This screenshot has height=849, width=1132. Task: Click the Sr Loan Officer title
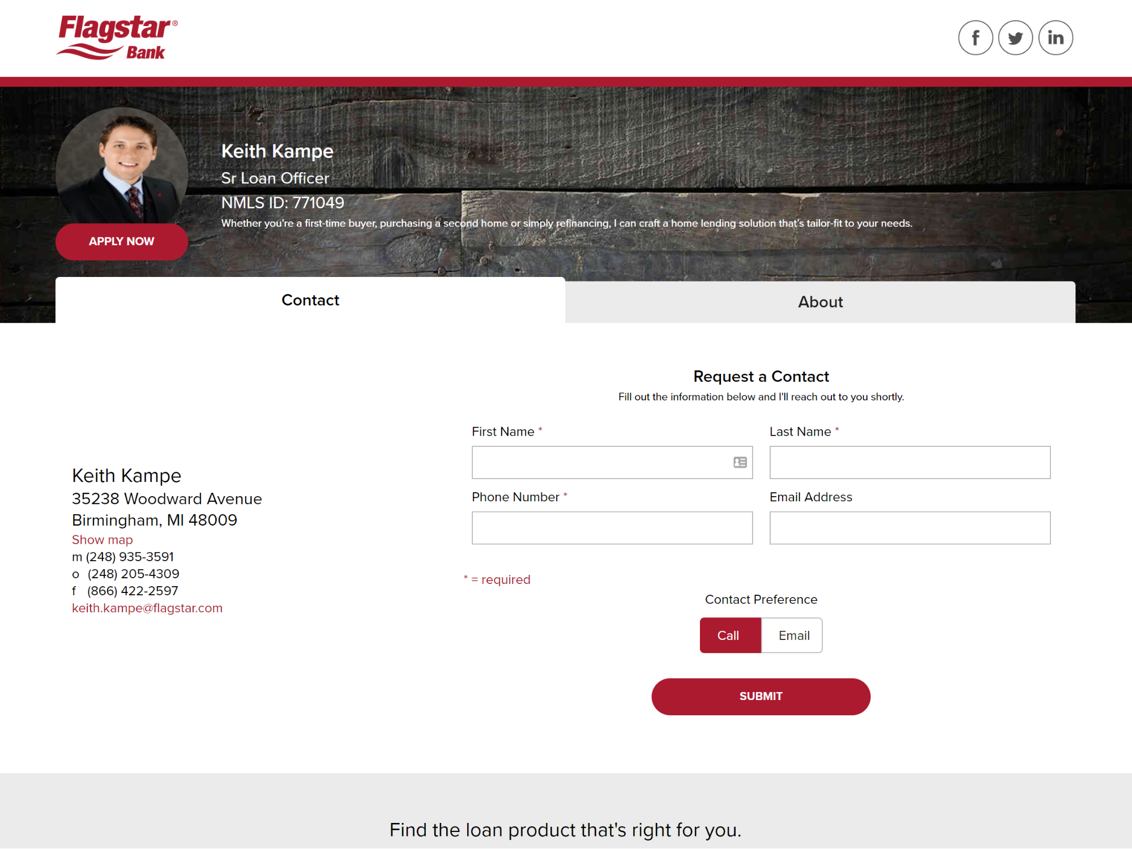[x=275, y=178]
